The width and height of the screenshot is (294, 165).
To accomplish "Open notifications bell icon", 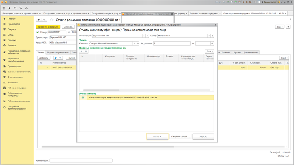I will [x=26, y=8].
